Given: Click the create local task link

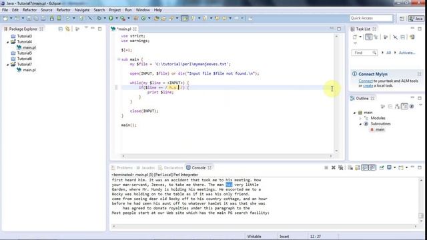Looking at the screenshot, I should [368, 85].
